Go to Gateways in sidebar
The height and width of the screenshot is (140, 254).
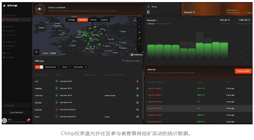coord(9,31)
